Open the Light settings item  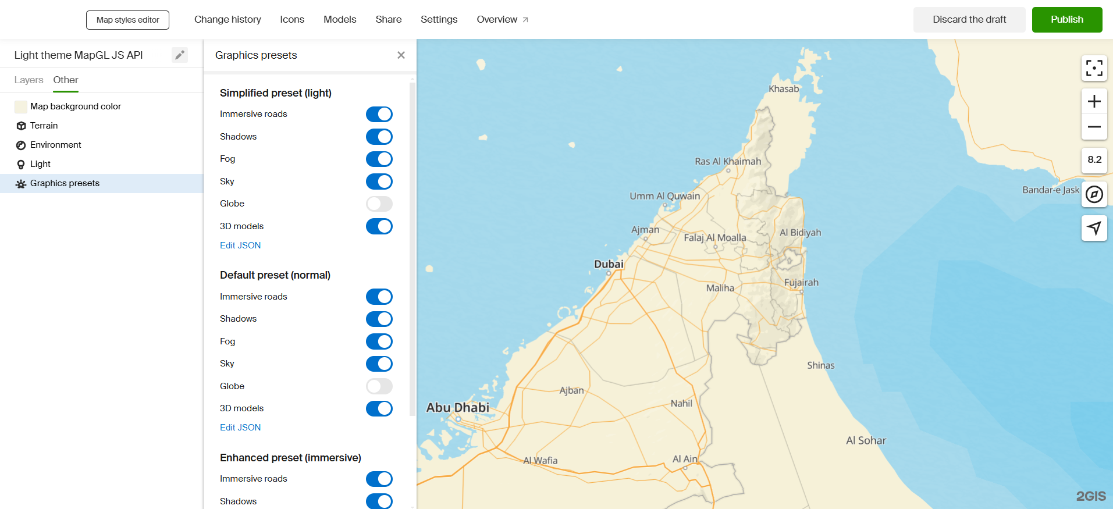(x=40, y=164)
